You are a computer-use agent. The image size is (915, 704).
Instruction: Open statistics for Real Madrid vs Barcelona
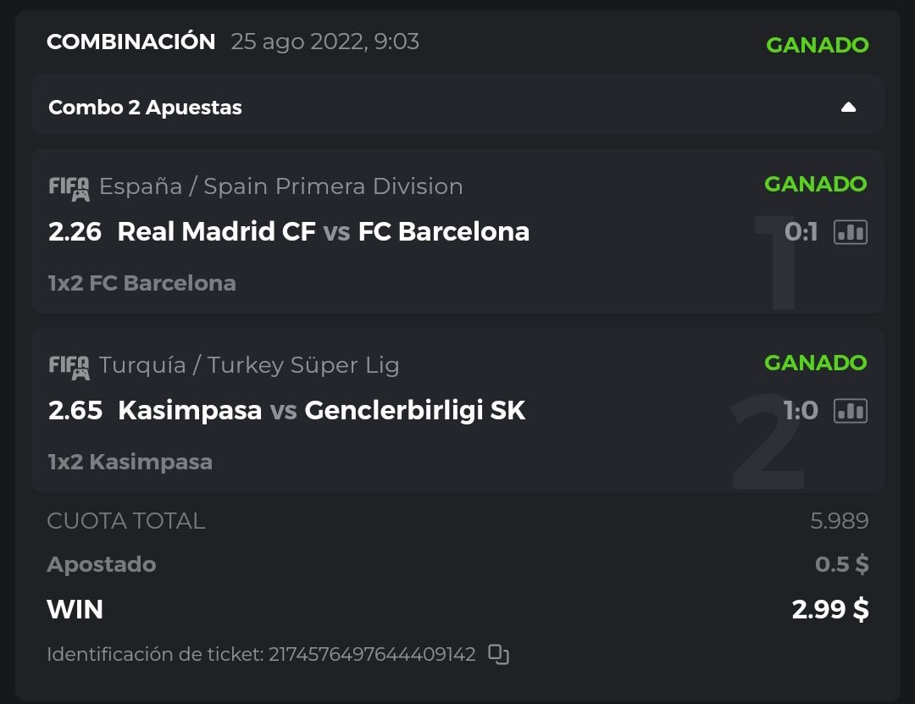coord(851,232)
